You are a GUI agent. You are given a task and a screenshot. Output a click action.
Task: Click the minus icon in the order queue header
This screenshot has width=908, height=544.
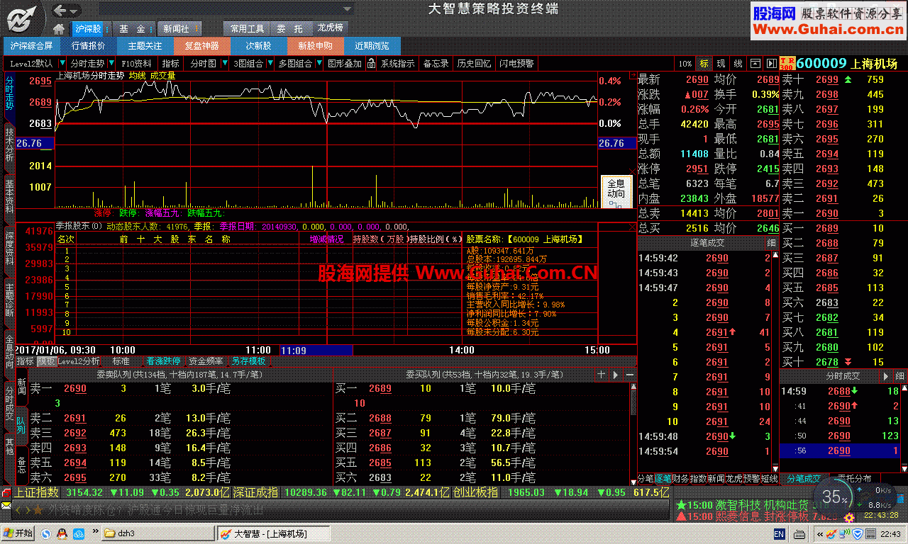point(629,375)
